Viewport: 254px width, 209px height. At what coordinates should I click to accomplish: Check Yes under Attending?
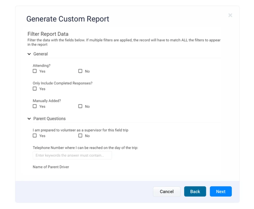(35, 71)
